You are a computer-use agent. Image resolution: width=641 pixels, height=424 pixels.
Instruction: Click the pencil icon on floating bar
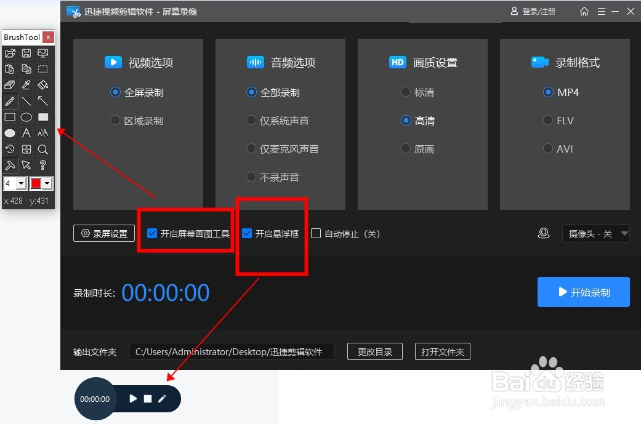pyautogui.click(x=162, y=398)
